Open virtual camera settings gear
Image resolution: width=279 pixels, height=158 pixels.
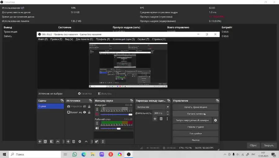tap(215, 120)
